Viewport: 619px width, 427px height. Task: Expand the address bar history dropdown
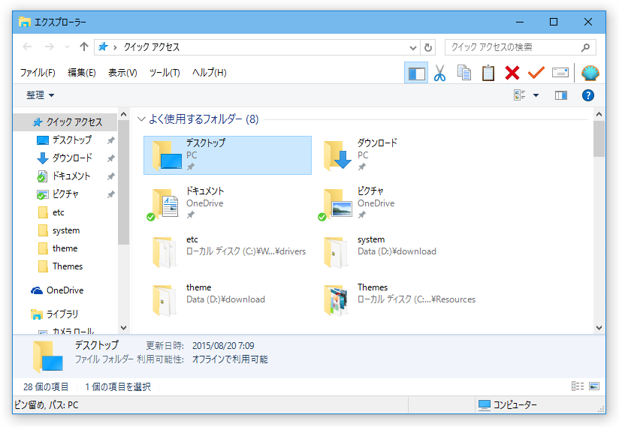(x=413, y=48)
